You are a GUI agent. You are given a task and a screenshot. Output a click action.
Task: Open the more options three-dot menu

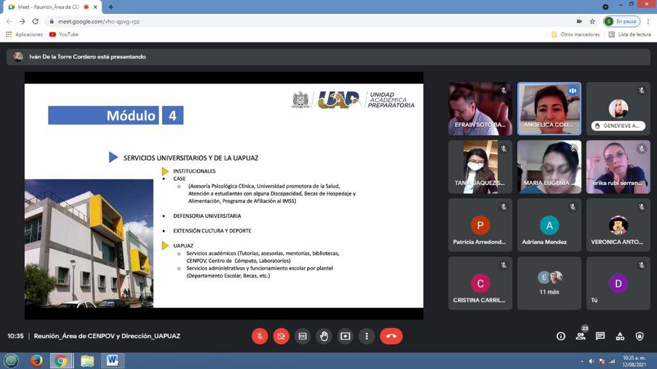[366, 336]
